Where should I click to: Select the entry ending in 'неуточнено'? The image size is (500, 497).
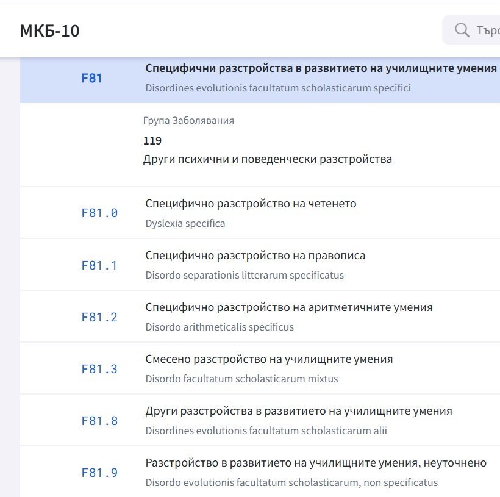[316, 463]
